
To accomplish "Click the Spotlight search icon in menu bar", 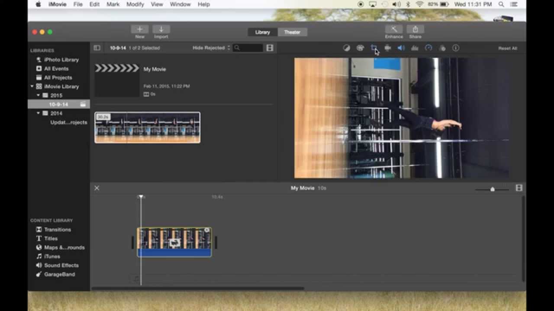I will click(501, 4).
